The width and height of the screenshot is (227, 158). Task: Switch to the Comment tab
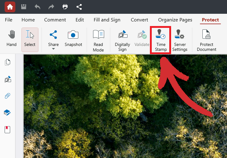tap(55, 20)
